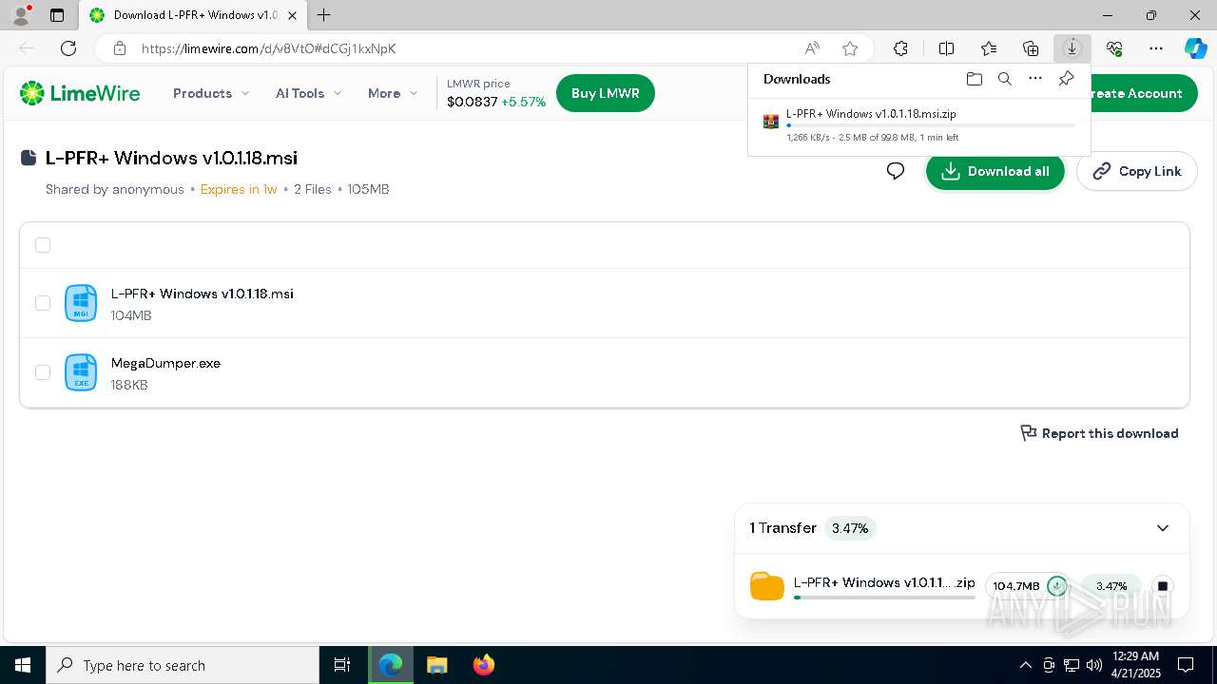Click the Read aloud icon
This screenshot has height=684, width=1217.
[x=812, y=48]
